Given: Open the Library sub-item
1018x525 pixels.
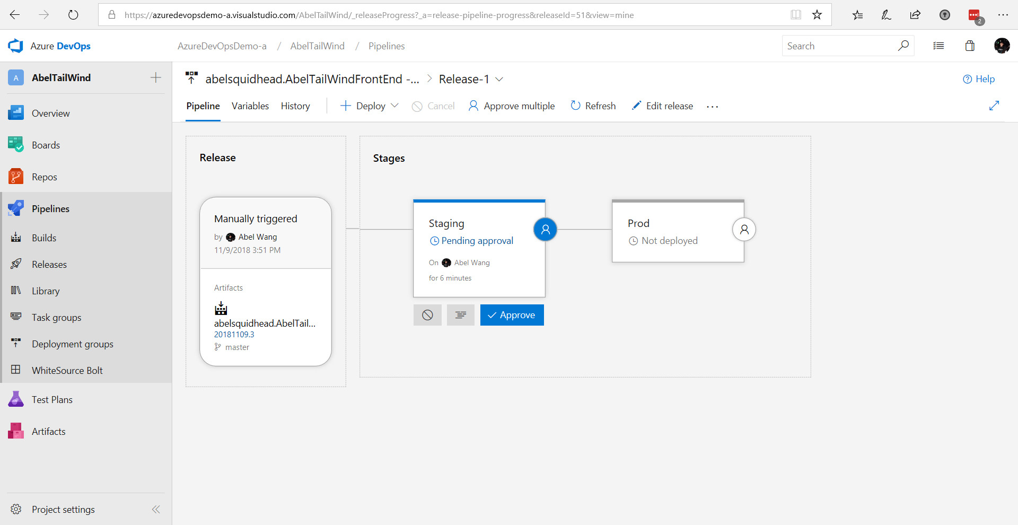Looking at the screenshot, I should (45, 291).
